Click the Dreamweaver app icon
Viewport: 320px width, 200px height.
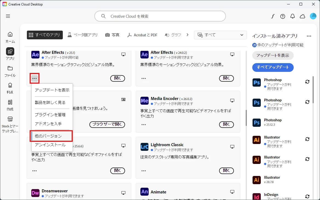pos(35,193)
